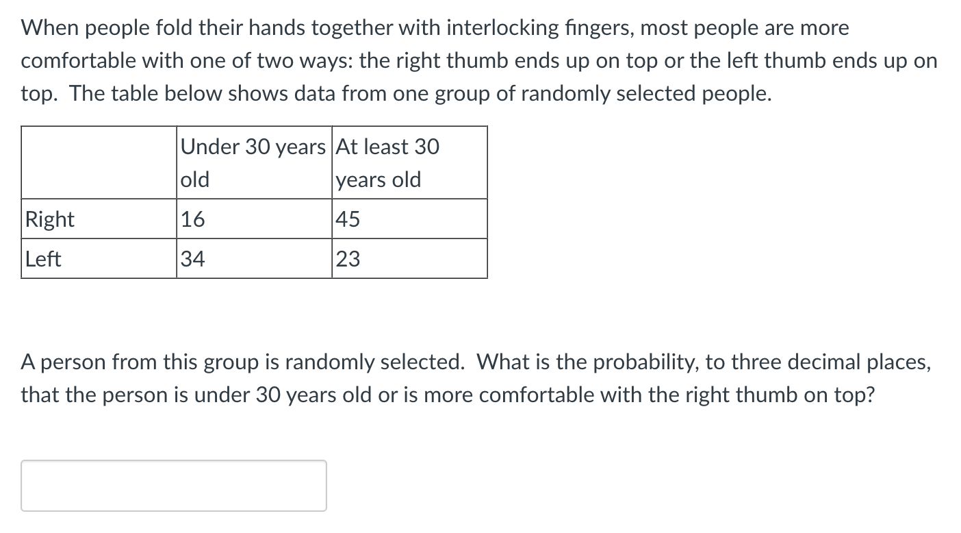
Task: Click the empty top-left cell of the table
Action: point(99,162)
